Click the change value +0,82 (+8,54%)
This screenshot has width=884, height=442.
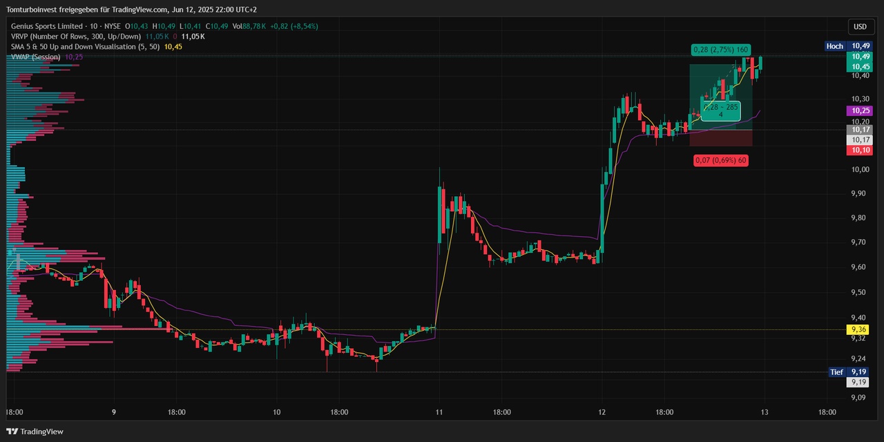[293, 26]
